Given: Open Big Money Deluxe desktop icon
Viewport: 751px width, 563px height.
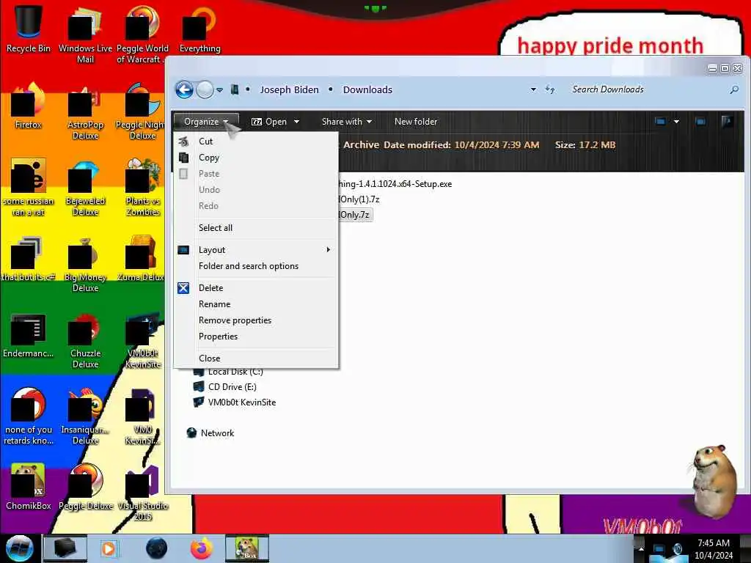Looking at the screenshot, I should click(x=85, y=264).
